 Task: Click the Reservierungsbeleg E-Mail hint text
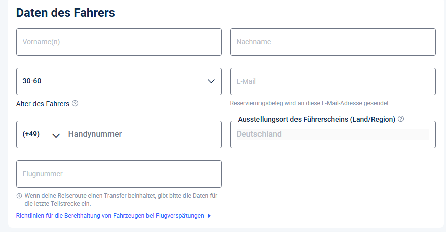point(309,103)
